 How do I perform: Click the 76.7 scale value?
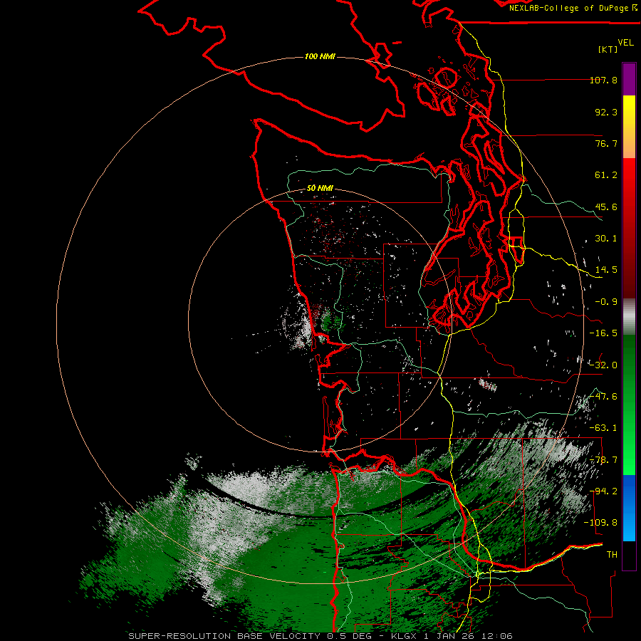[x=606, y=143]
